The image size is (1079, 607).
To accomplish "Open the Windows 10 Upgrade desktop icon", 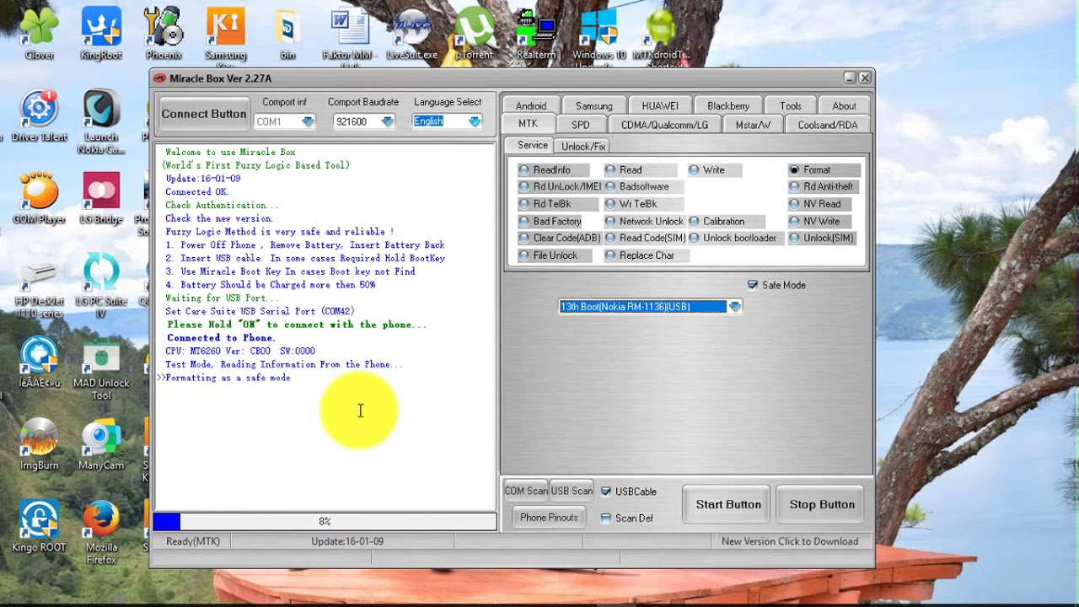I will [x=599, y=35].
